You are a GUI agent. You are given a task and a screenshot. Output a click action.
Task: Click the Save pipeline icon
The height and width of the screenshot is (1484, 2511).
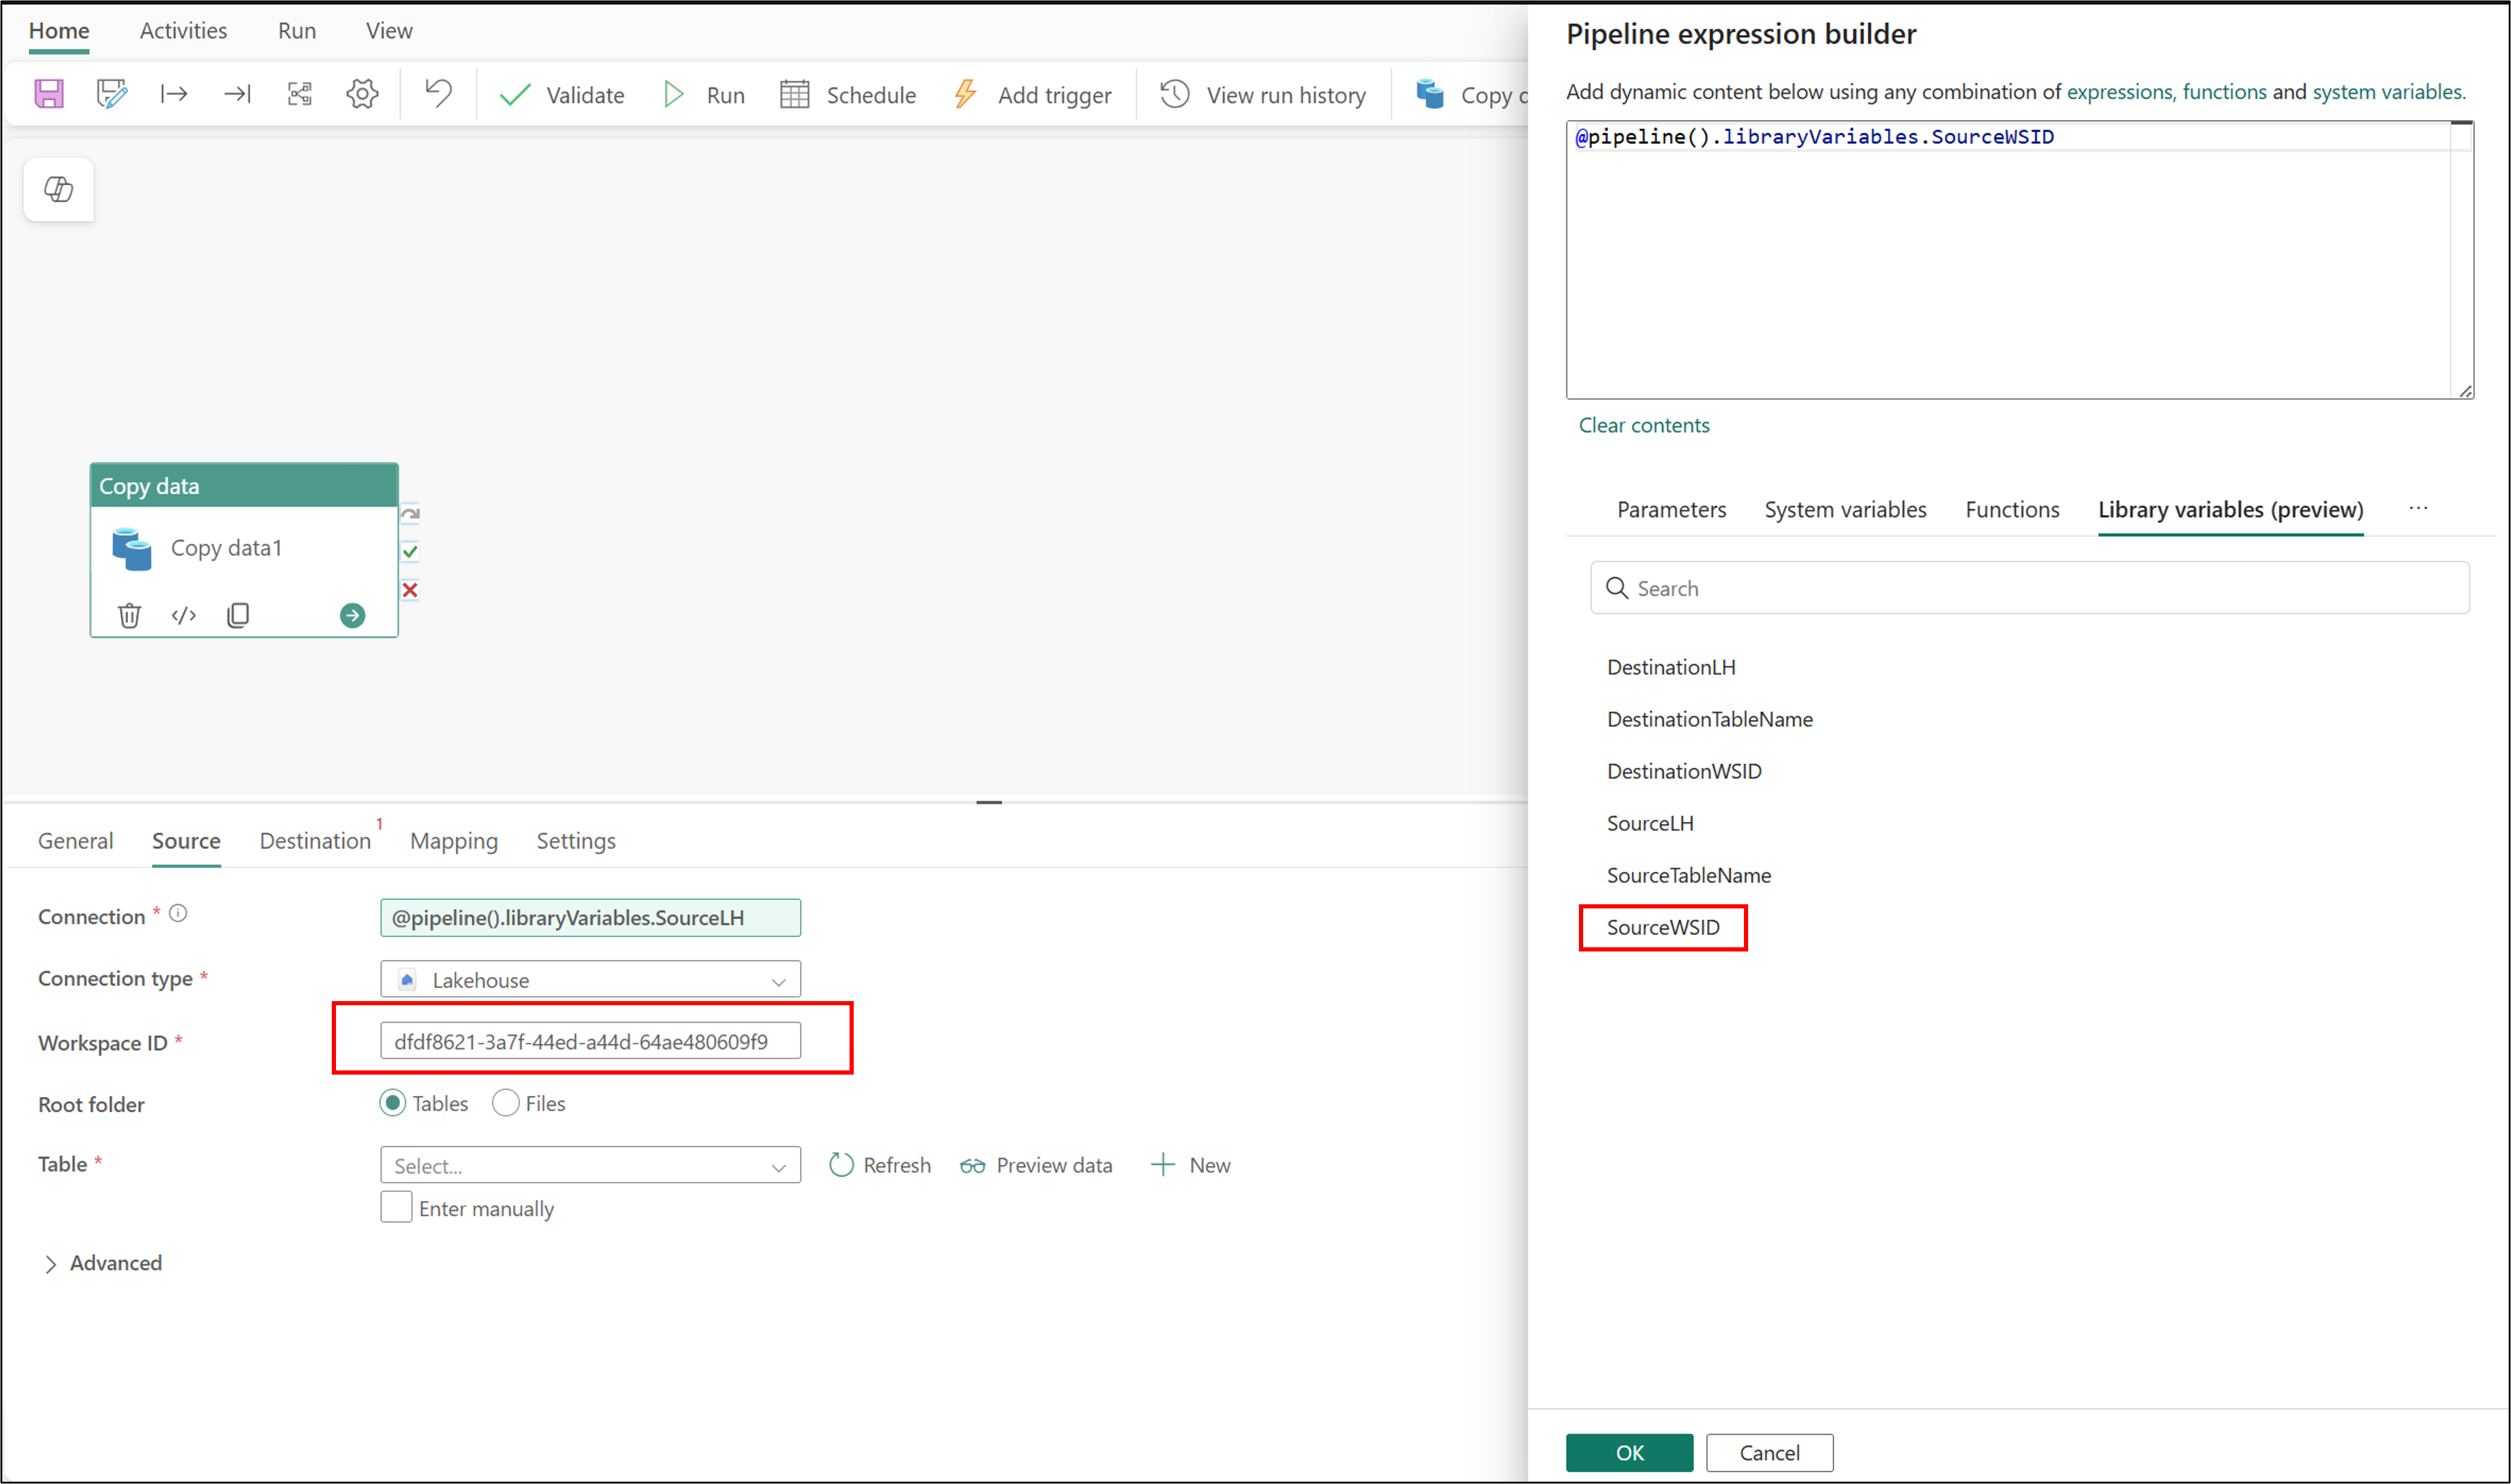pyautogui.click(x=48, y=94)
